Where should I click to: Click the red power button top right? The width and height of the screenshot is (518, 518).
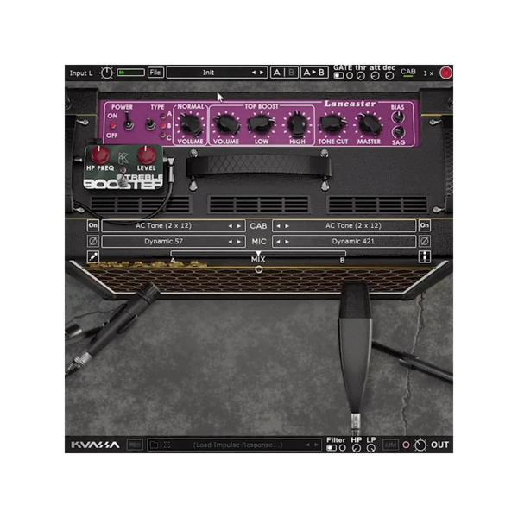[x=445, y=73]
